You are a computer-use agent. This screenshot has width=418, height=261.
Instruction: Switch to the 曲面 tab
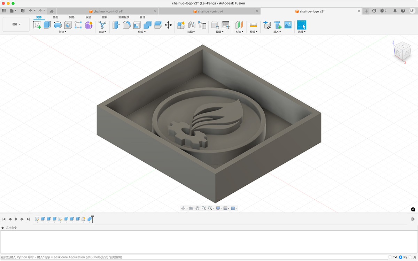55,17
